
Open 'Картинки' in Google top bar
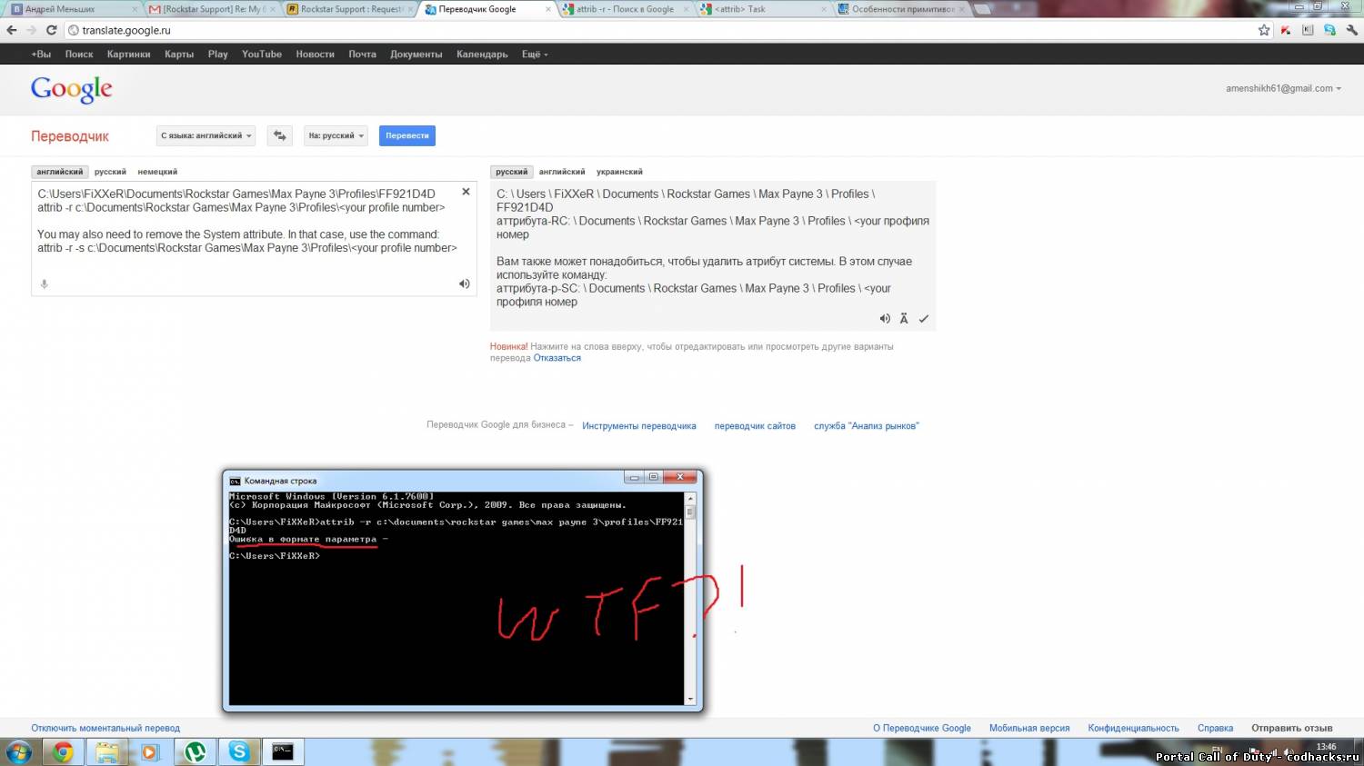128,55
